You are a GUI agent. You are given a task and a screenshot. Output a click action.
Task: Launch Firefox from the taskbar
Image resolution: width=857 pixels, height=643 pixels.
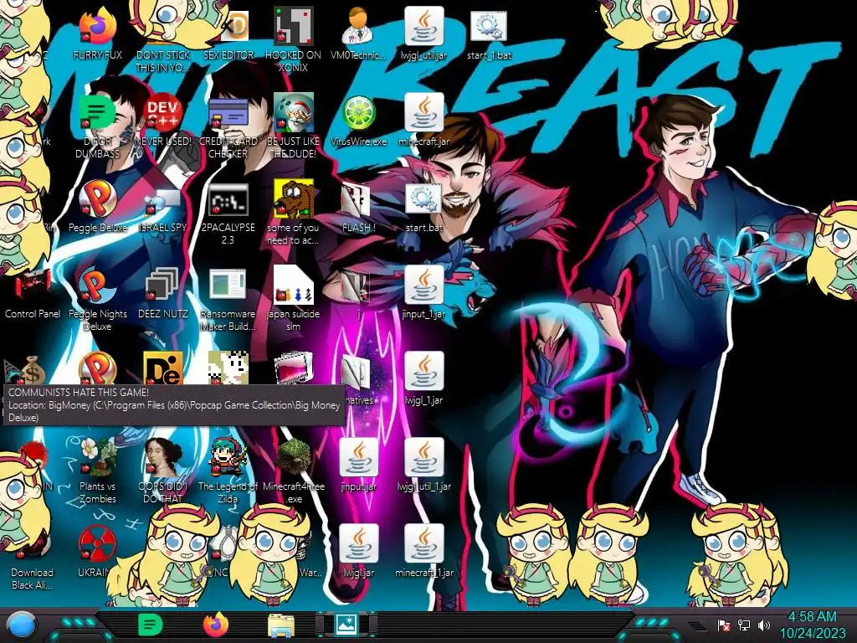point(215,625)
